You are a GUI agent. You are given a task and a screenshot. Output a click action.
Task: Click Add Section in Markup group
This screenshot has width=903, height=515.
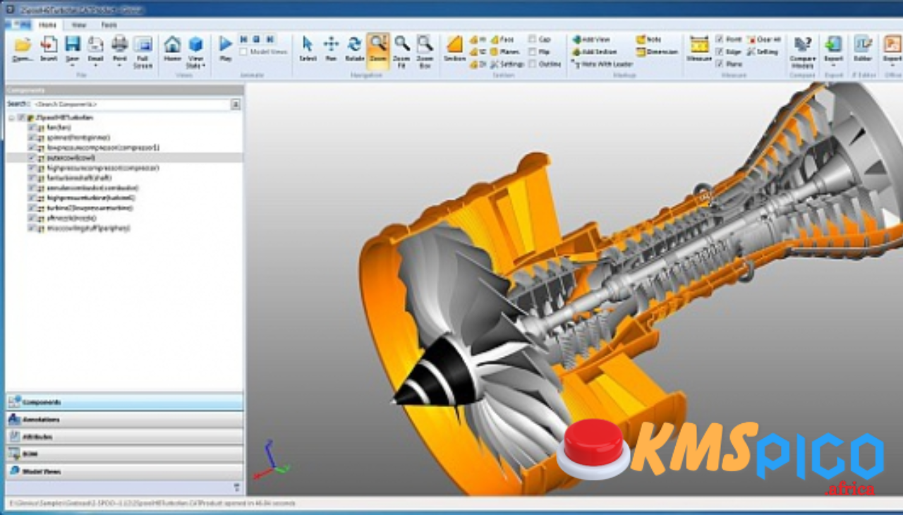[x=595, y=51]
